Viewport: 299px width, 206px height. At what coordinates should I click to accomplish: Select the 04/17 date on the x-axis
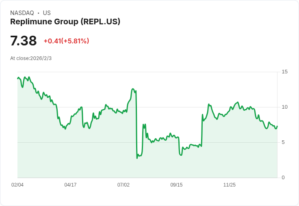70,185
